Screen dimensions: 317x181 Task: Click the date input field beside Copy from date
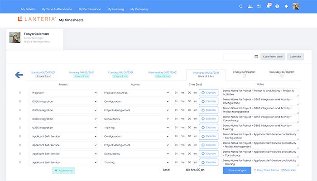[238, 57]
